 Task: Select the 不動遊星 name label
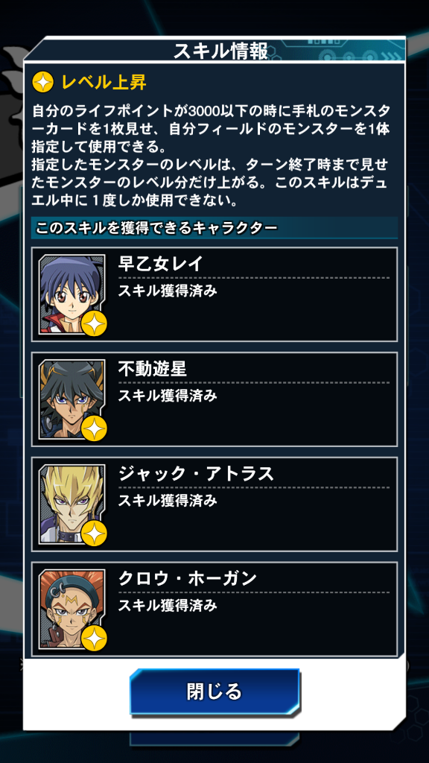152,370
